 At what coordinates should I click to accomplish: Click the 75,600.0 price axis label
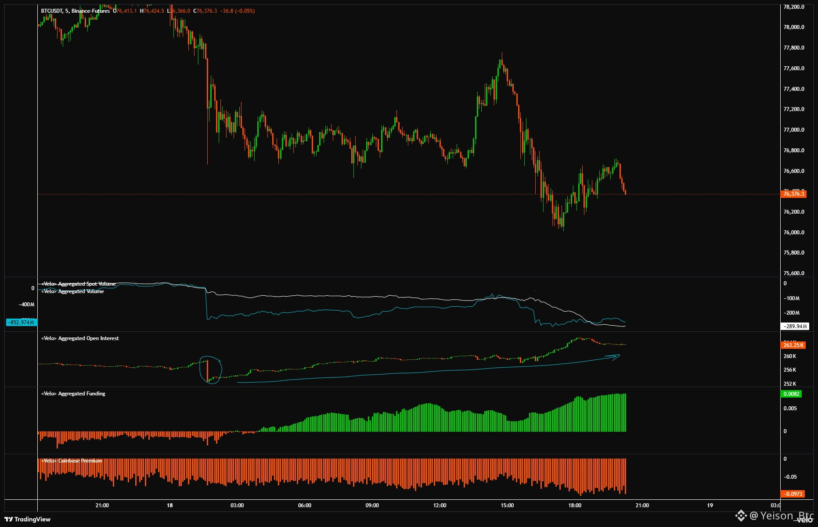click(794, 273)
